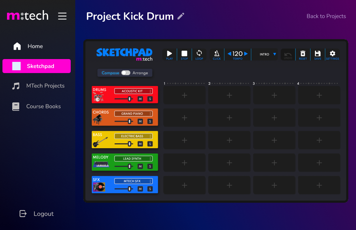
Task: Adjust the MELODY track volume slider
Action: tap(130, 166)
